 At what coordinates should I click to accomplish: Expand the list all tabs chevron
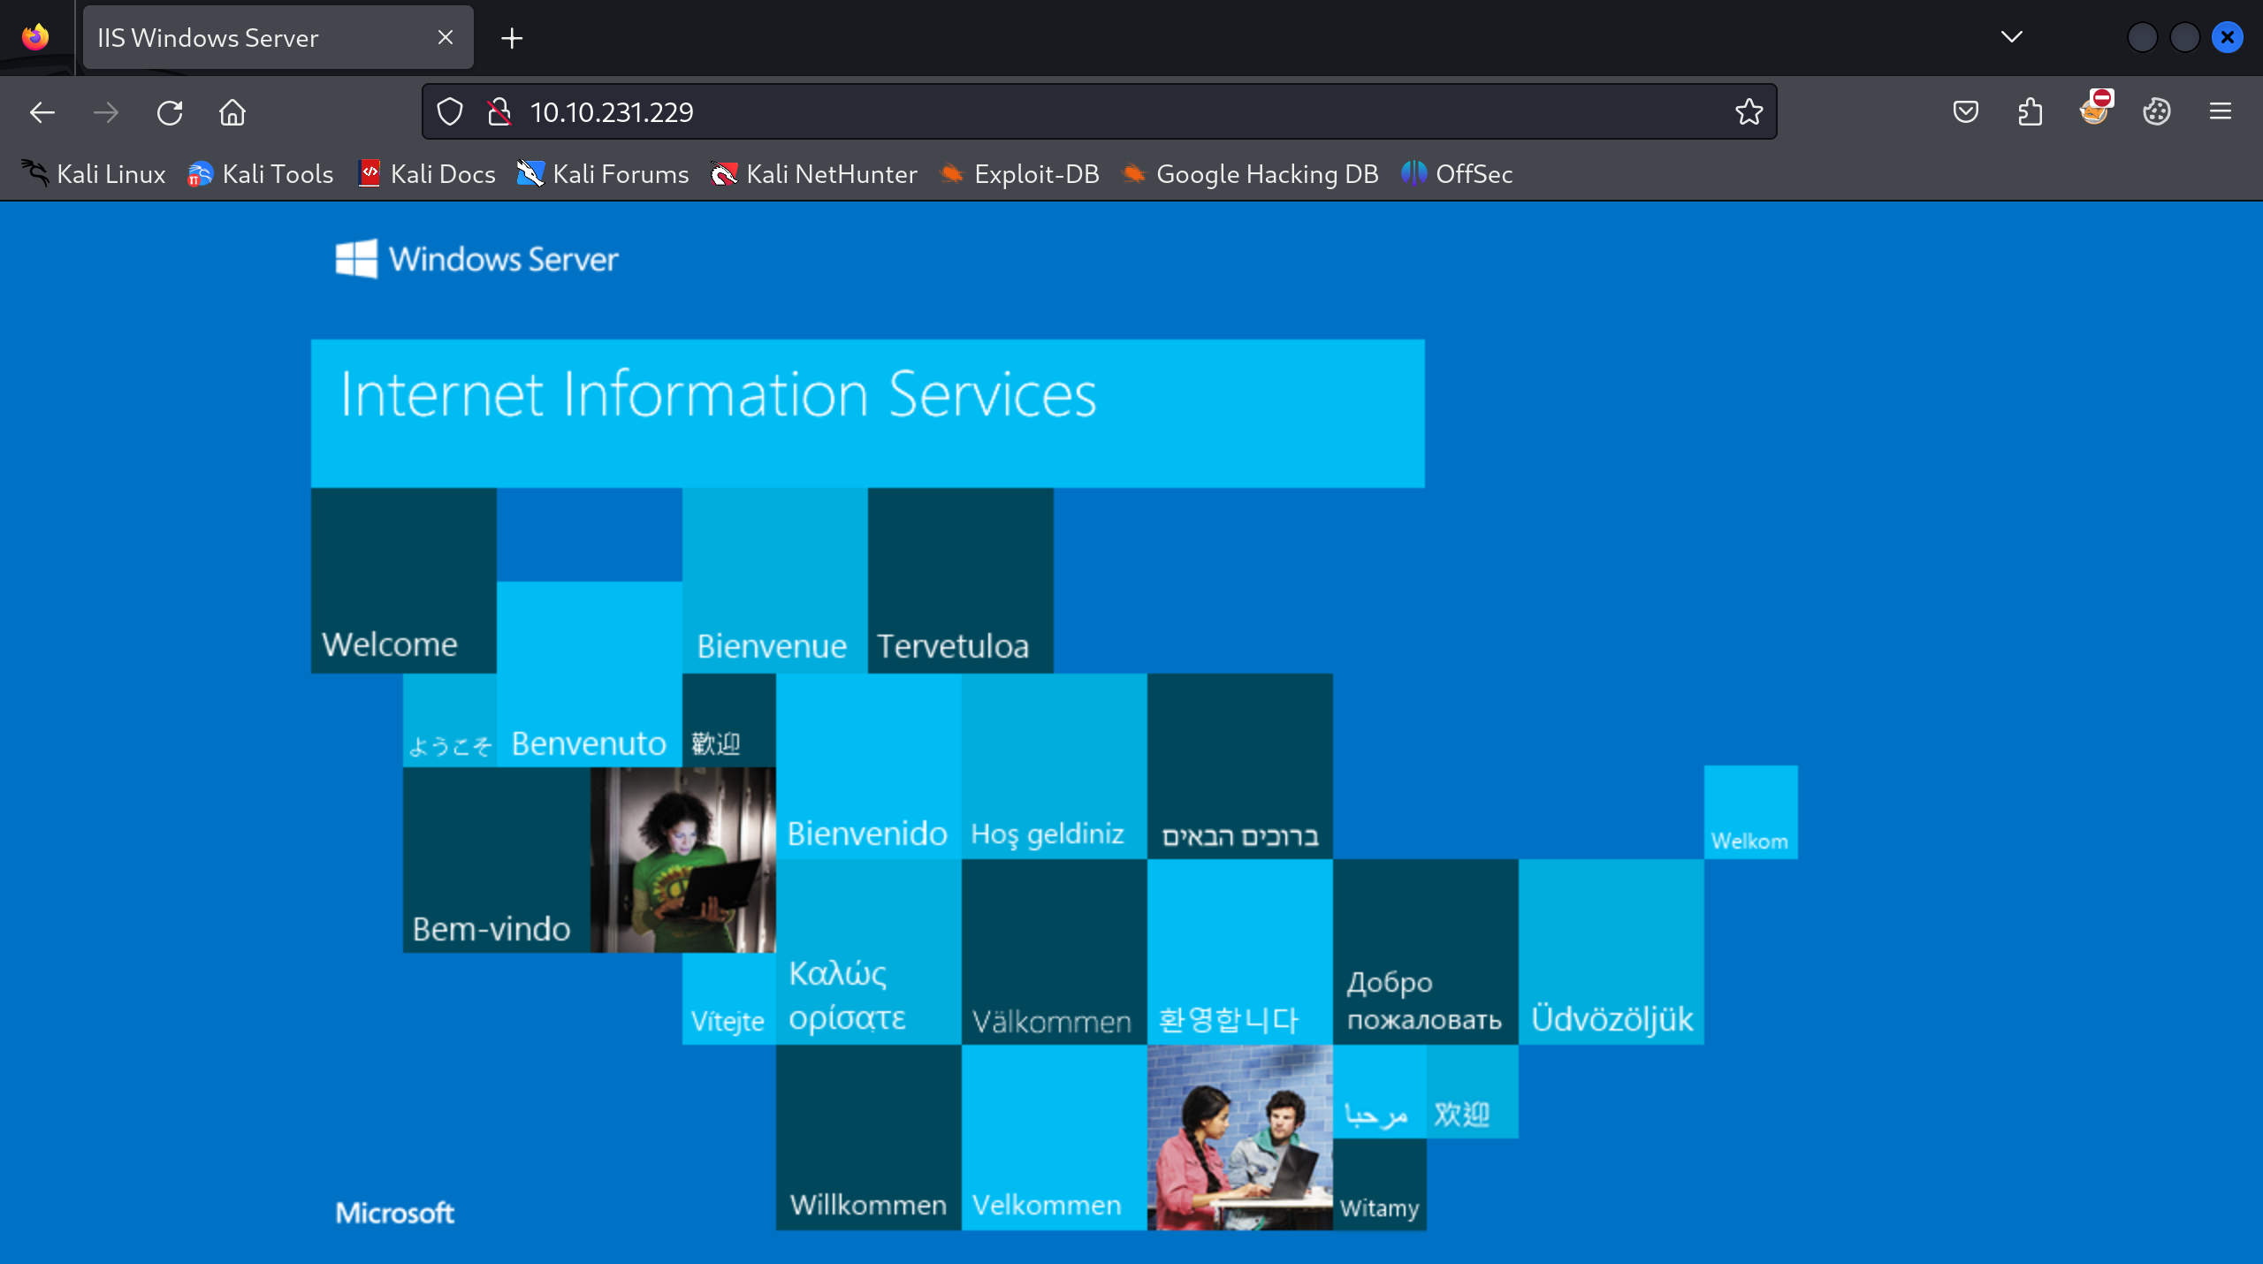[x=2012, y=37]
